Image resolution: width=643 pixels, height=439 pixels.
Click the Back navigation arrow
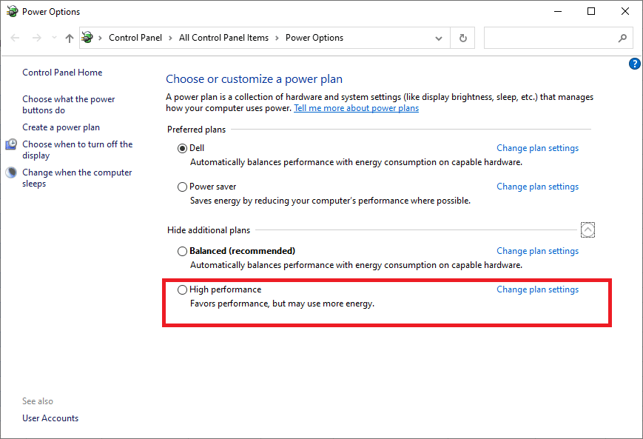pyautogui.click(x=15, y=38)
